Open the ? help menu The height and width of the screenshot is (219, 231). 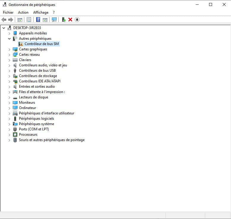point(54,12)
